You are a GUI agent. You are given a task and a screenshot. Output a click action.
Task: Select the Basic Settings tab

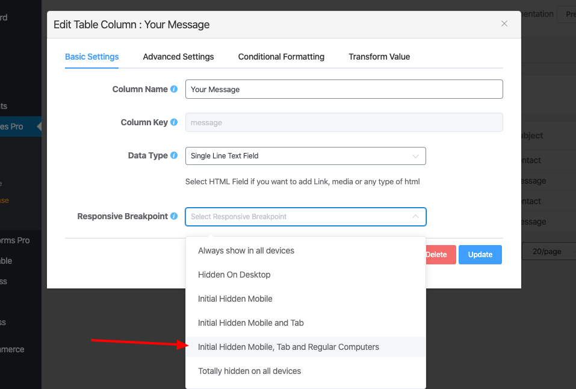point(91,57)
